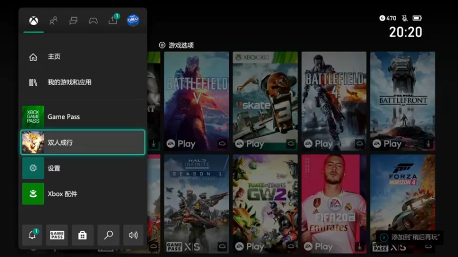Open notifications bell button
This screenshot has width=458, height=257.
pyautogui.click(x=32, y=235)
